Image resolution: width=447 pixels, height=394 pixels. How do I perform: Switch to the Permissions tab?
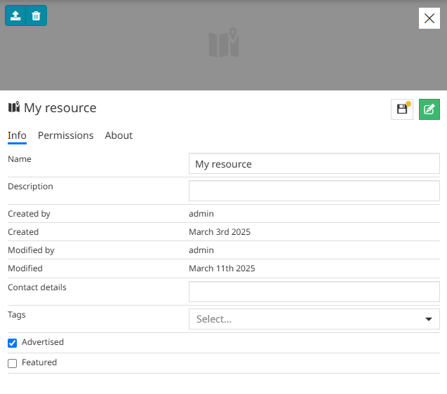click(65, 135)
